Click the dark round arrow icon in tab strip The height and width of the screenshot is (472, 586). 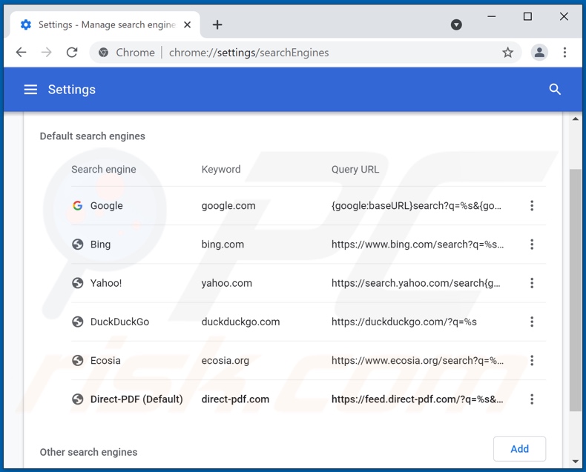456,24
